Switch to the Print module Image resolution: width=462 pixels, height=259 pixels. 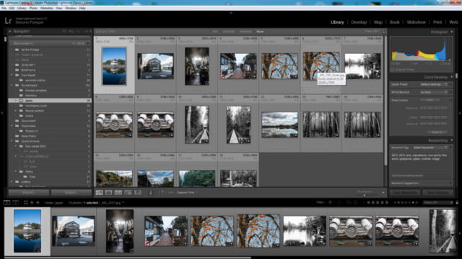pos(437,22)
